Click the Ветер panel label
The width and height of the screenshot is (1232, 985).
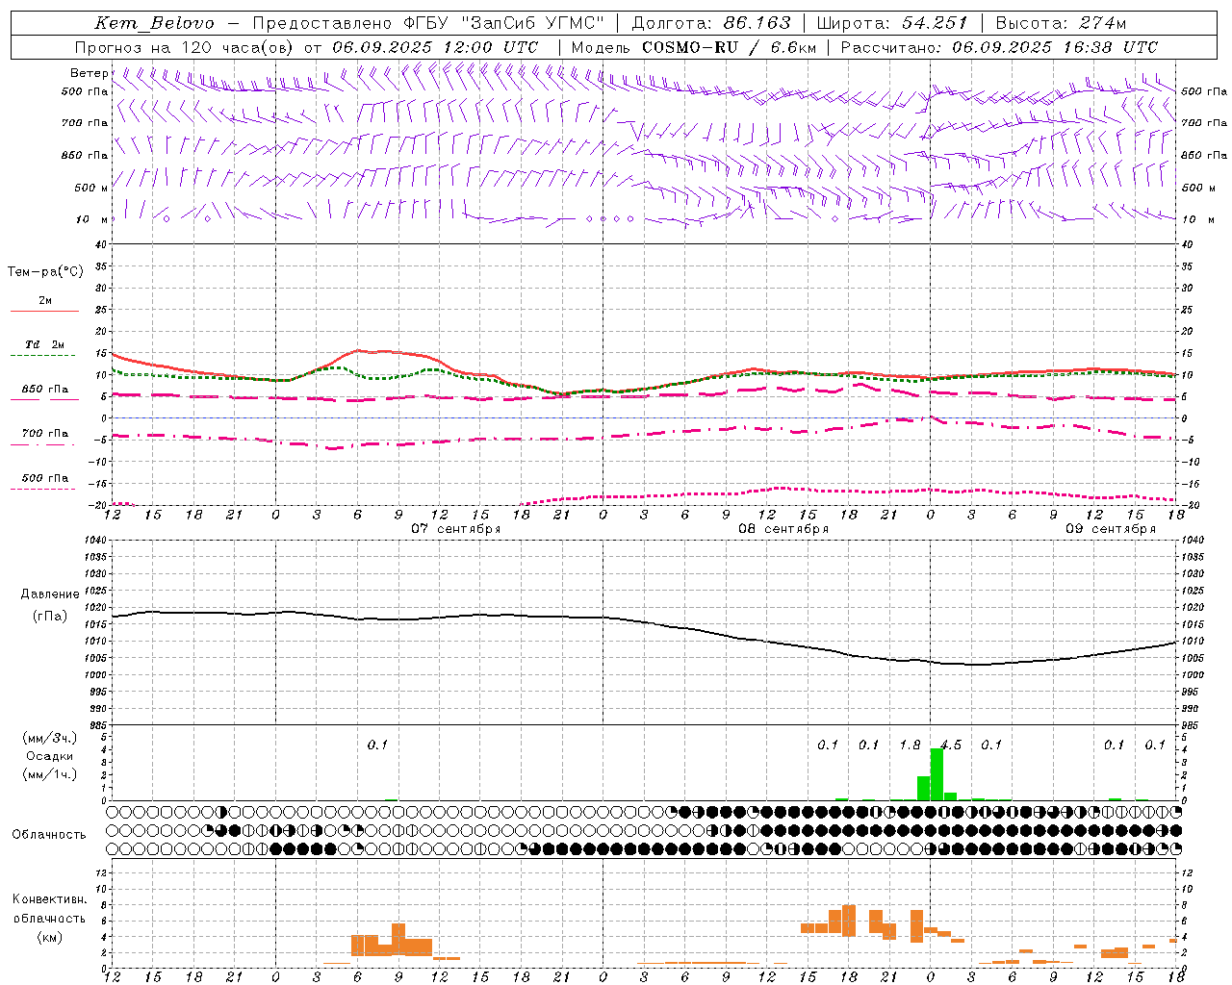point(90,73)
